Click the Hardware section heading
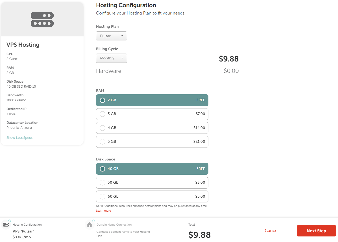 tap(109, 71)
